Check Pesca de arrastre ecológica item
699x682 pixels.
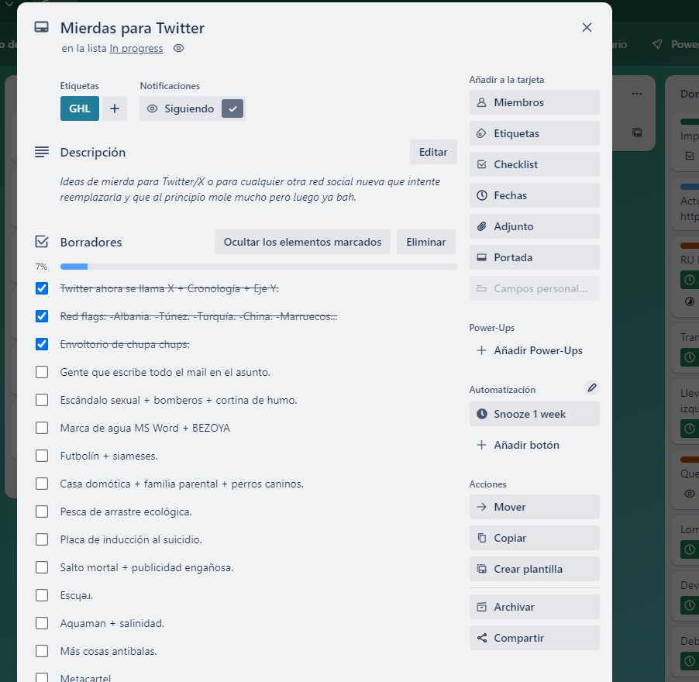click(x=42, y=511)
